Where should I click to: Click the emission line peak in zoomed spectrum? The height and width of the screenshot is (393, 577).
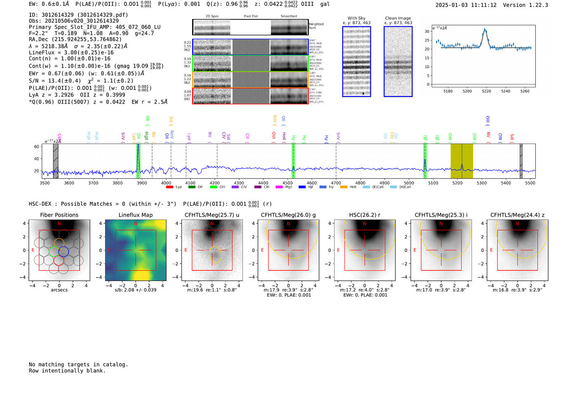485,30
